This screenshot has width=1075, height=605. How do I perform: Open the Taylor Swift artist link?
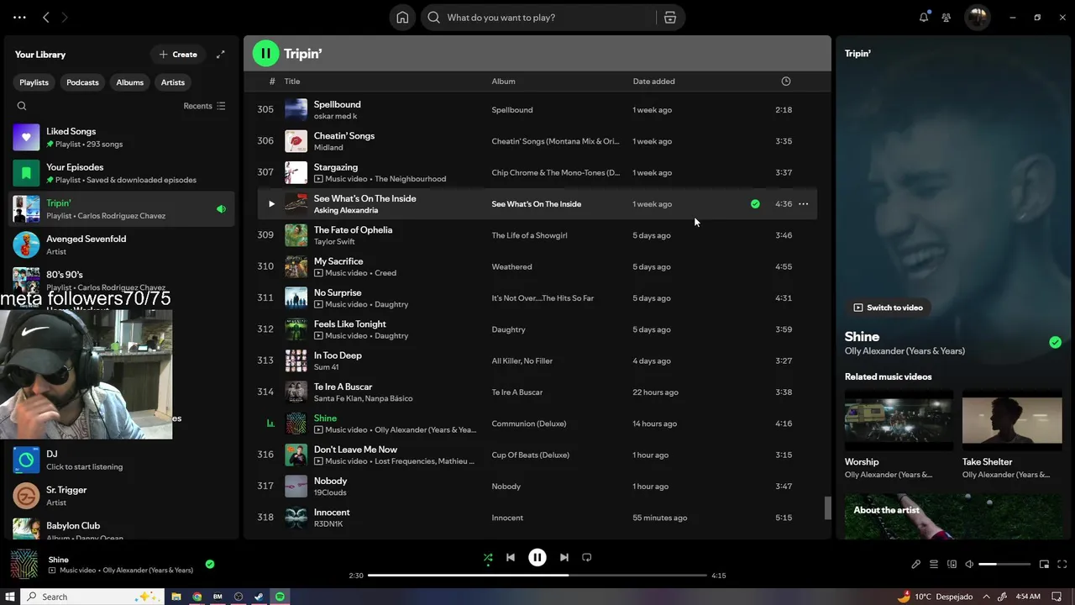pos(334,242)
